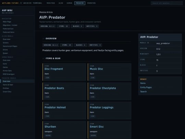Image resolution: width=185 pixels, height=139 pixels.
Task: Click the WEAPON tag on Shuriken card
Action: [x=48, y=136]
